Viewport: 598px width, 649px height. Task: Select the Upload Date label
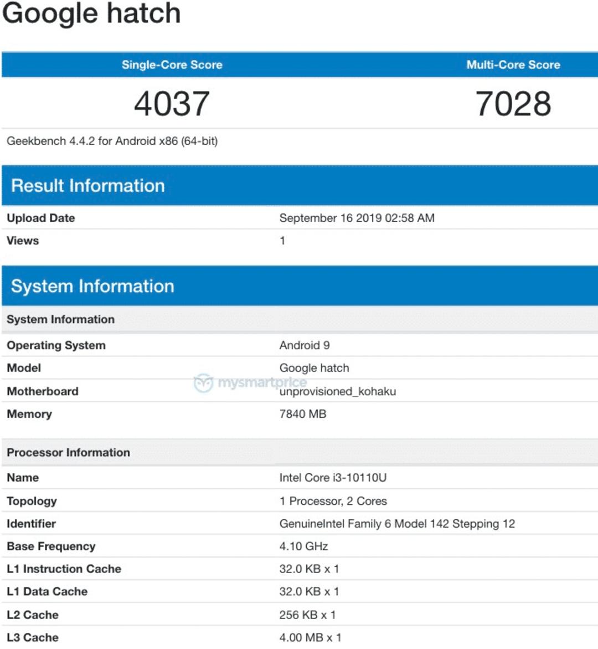click(x=41, y=218)
